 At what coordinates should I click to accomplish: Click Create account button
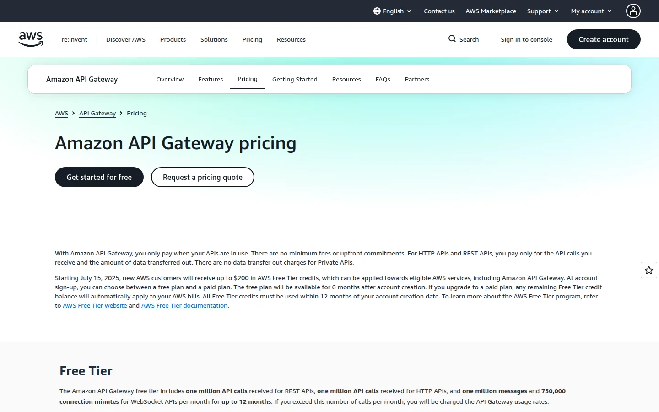(604, 39)
